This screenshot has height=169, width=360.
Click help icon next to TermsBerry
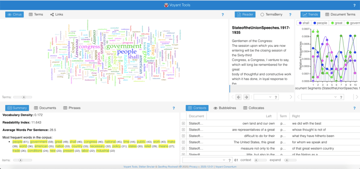click(x=290, y=15)
